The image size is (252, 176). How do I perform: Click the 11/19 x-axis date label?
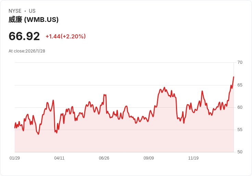193,158
